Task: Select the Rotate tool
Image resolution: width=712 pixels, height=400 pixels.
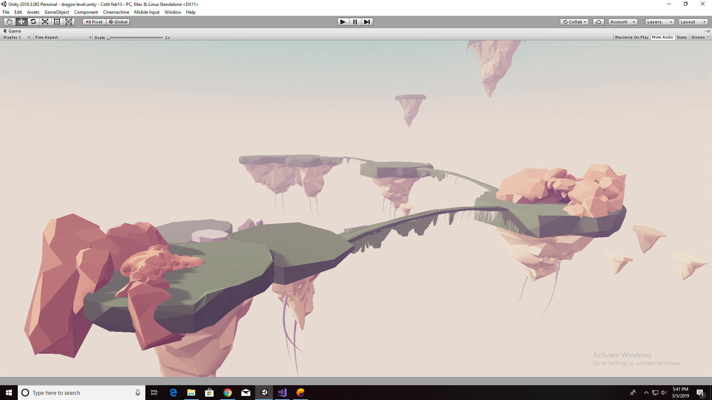Action: pos(33,22)
